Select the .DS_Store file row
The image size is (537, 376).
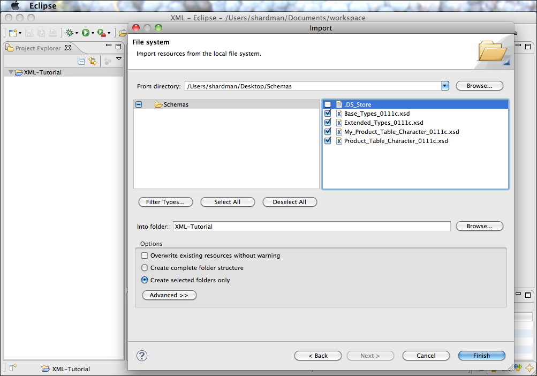click(415, 104)
